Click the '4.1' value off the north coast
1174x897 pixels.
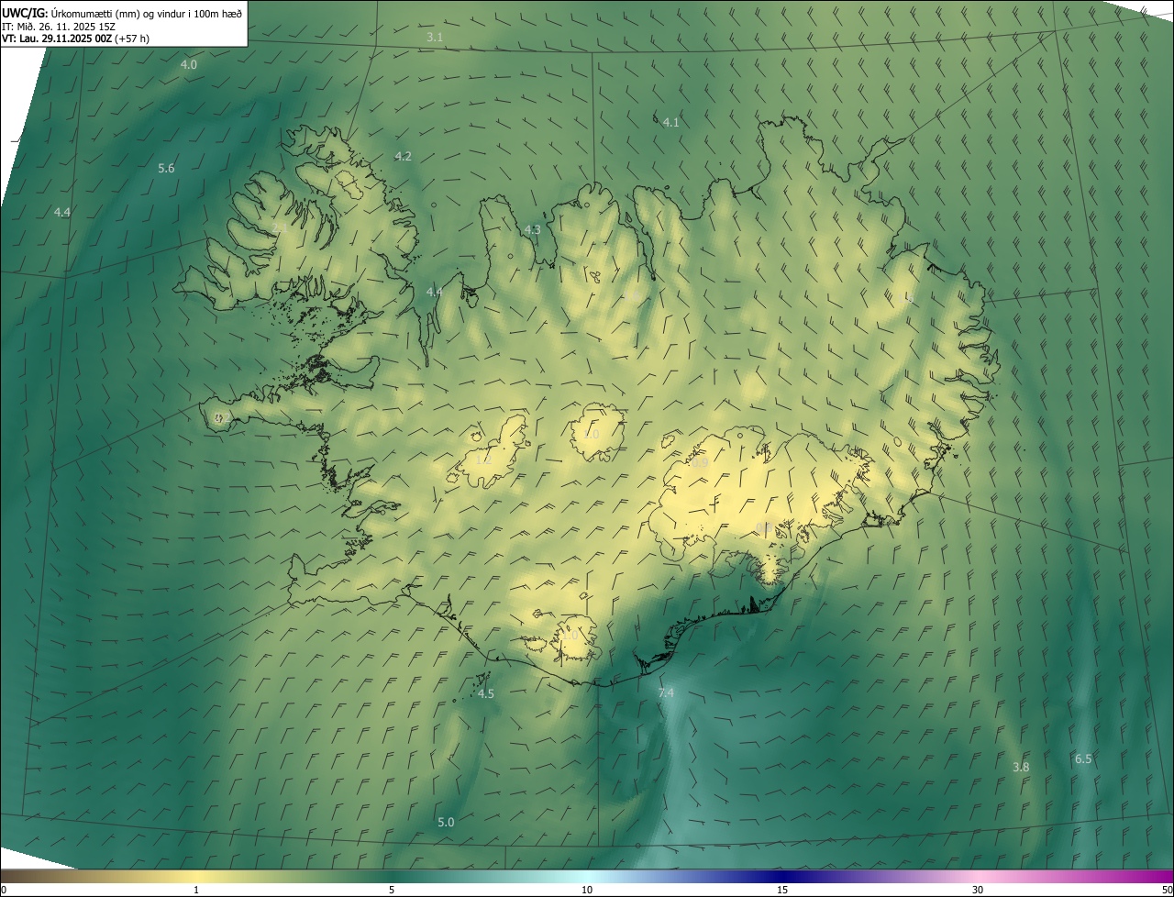click(x=670, y=123)
